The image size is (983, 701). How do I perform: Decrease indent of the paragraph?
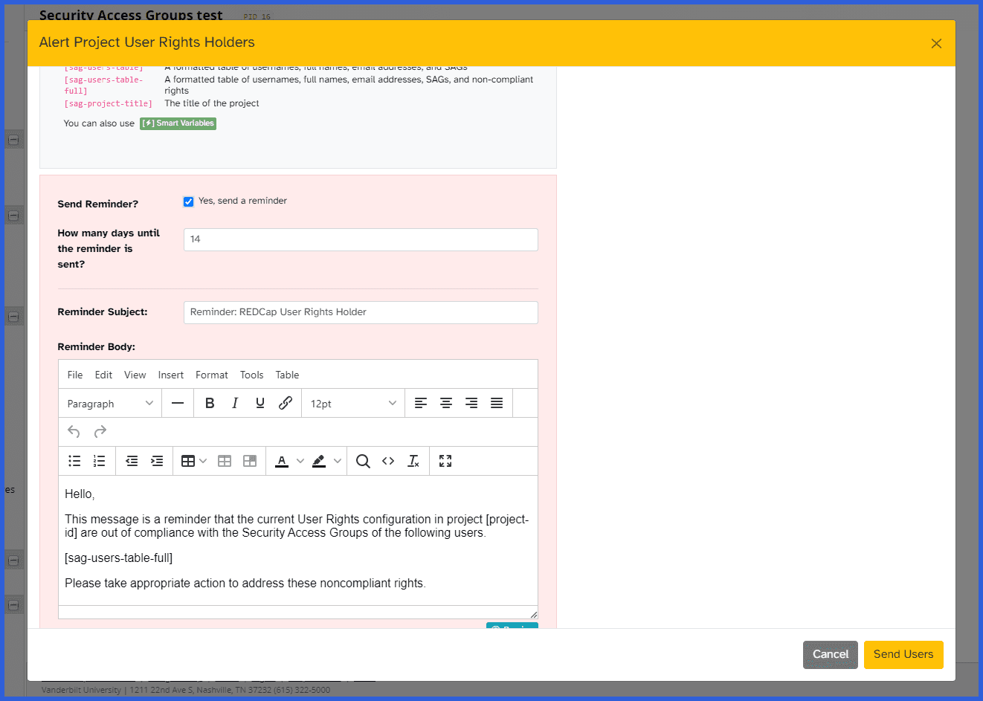click(x=132, y=461)
